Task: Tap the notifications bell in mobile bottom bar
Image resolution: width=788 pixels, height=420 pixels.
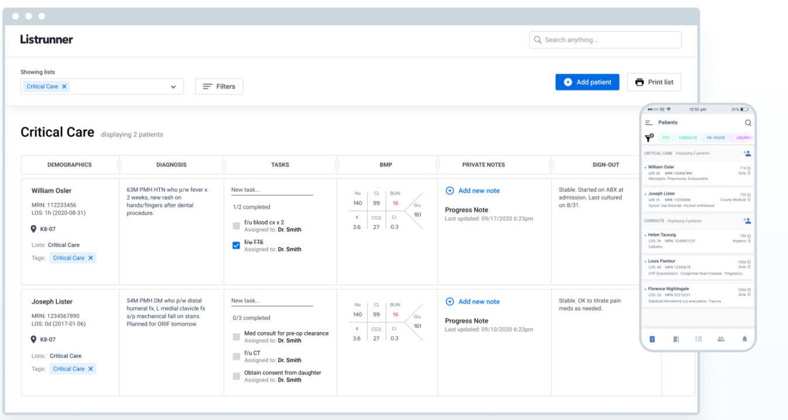Action: (745, 339)
